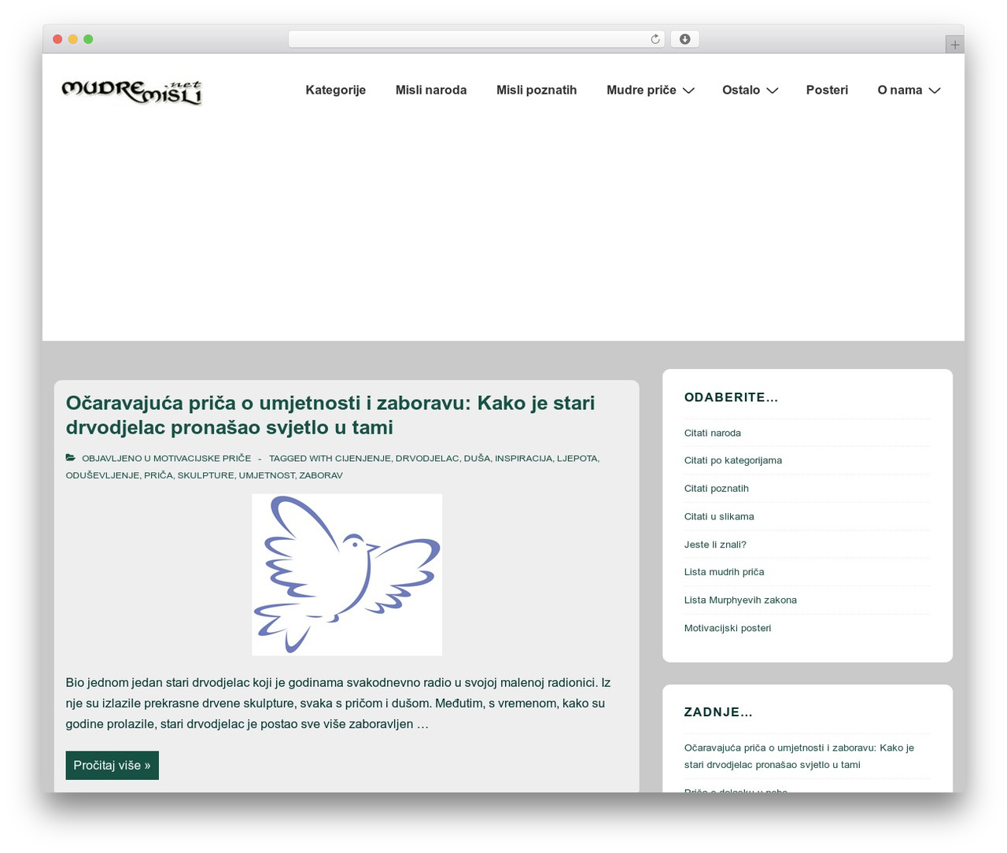Open Misli poznatih in the navigation
The width and height of the screenshot is (1007, 853).
pos(537,90)
